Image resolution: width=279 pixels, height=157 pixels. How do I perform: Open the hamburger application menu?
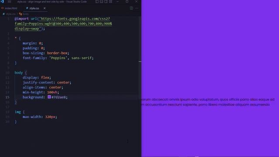9,2
